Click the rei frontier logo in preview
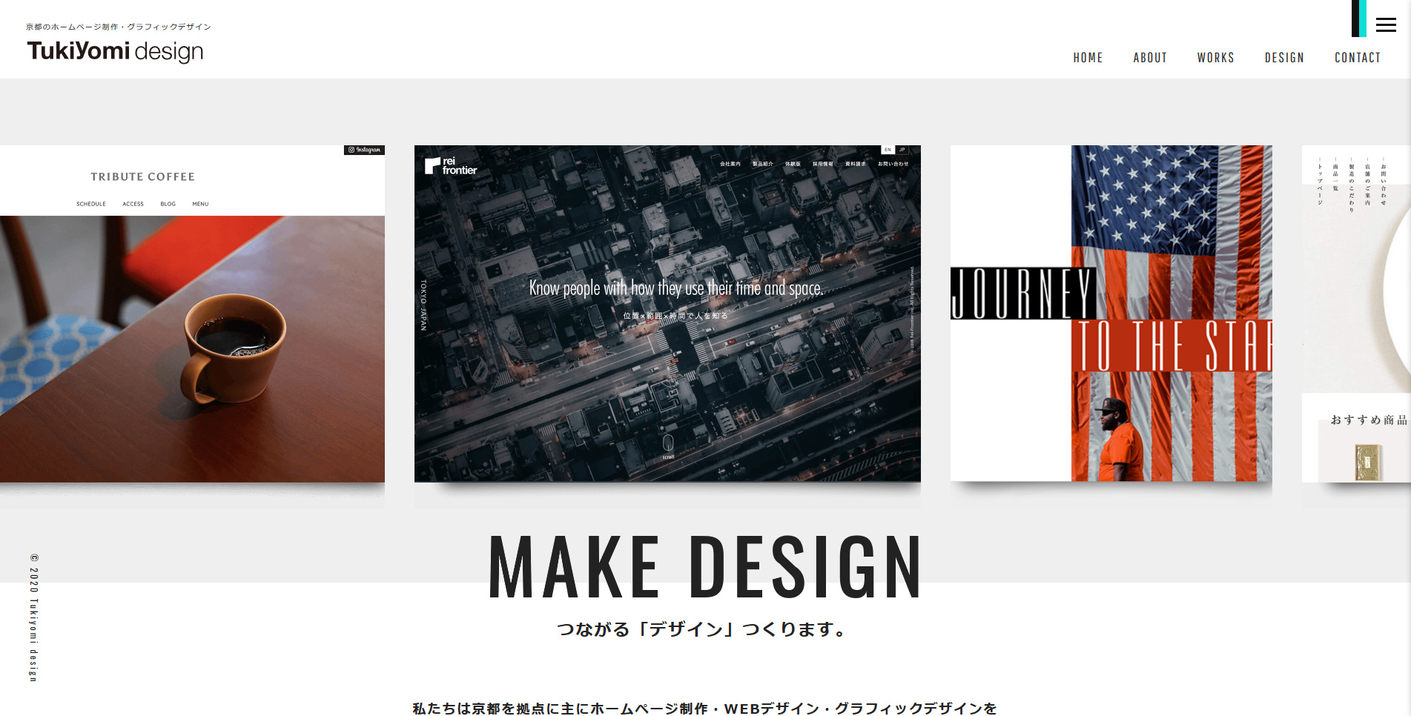 (x=451, y=166)
